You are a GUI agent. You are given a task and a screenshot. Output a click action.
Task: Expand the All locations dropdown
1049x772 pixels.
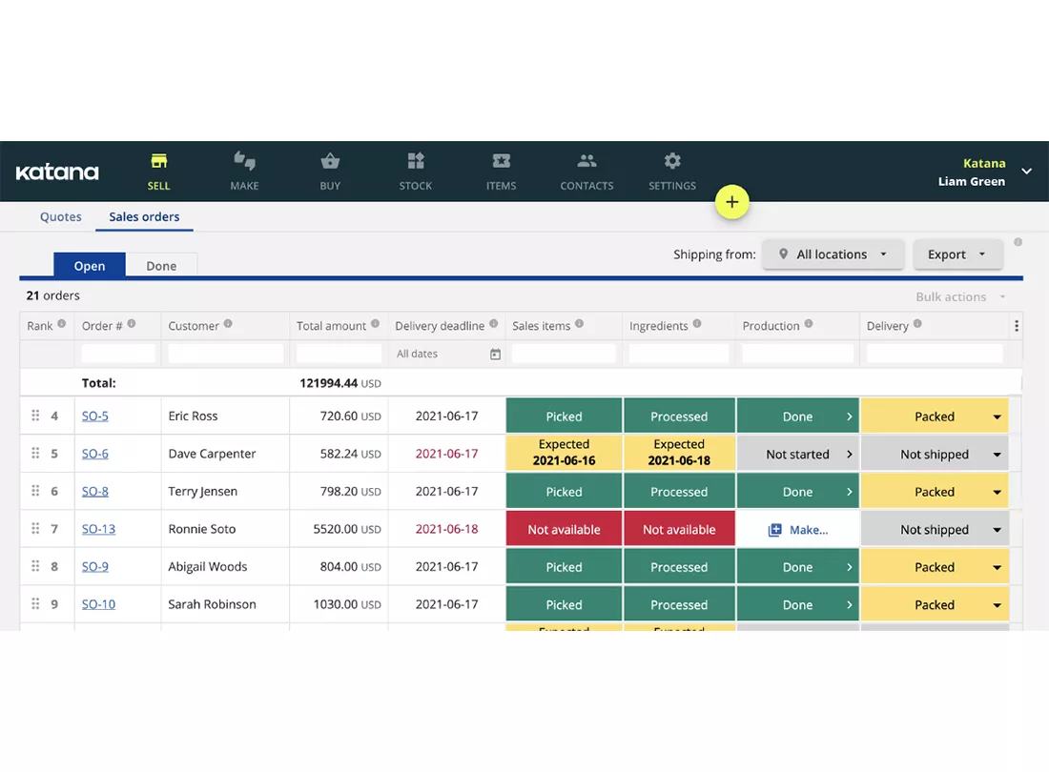tap(833, 254)
